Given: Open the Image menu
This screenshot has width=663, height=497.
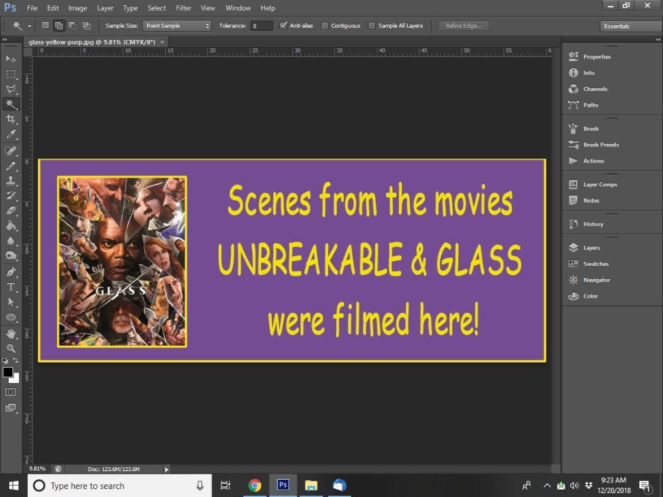Looking at the screenshot, I should (x=78, y=8).
